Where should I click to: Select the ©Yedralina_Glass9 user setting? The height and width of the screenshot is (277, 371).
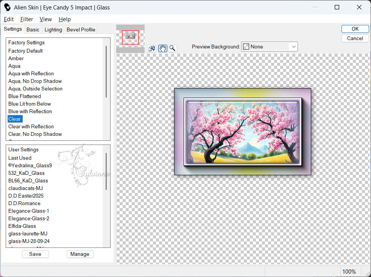tap(30, 166)
